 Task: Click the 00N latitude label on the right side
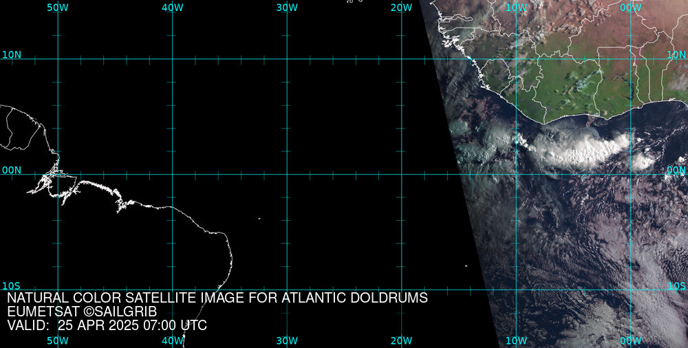click(x=676, y=171)
